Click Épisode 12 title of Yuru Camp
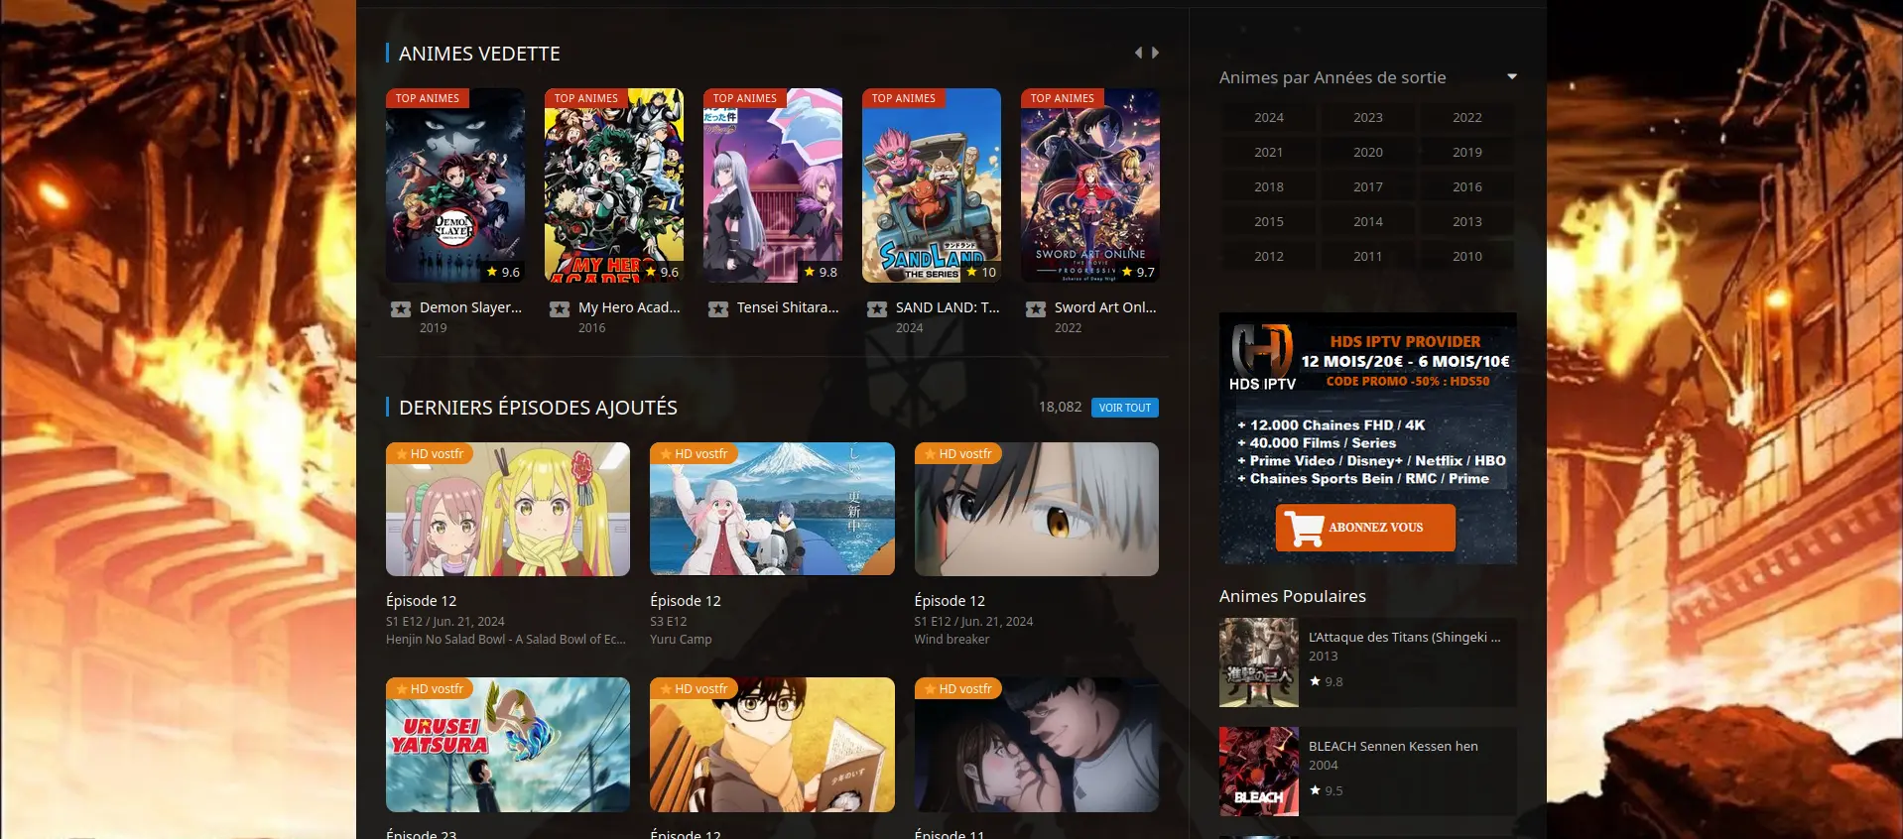 tap(686, 601)
